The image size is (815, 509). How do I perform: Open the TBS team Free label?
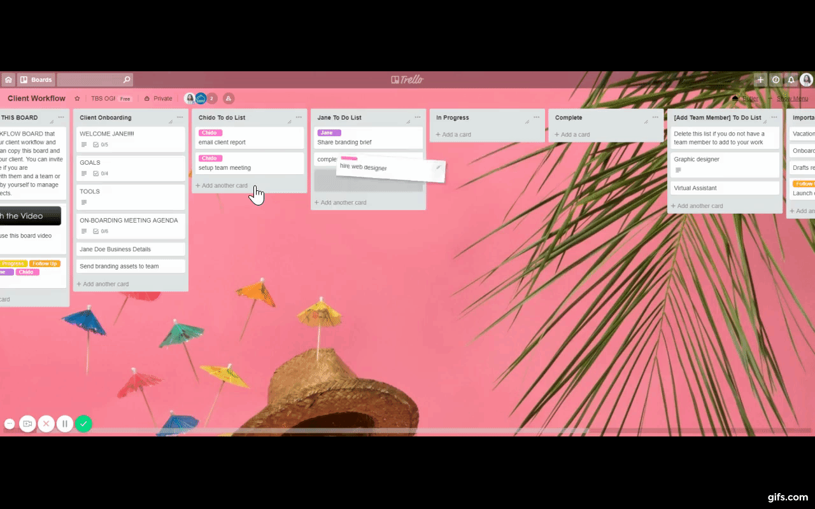pyautogui.click(x=111, y=99)
